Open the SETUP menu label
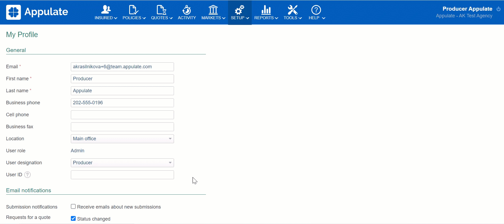This screenshot has width=504, height=224. [238, 18]
